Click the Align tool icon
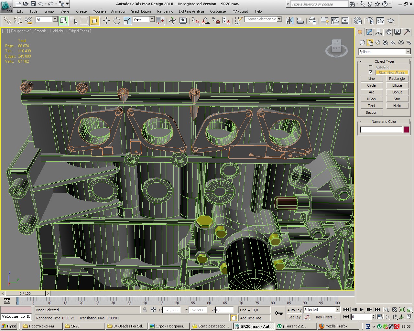Screen dimensions: 414x331 tap(300, 21)
